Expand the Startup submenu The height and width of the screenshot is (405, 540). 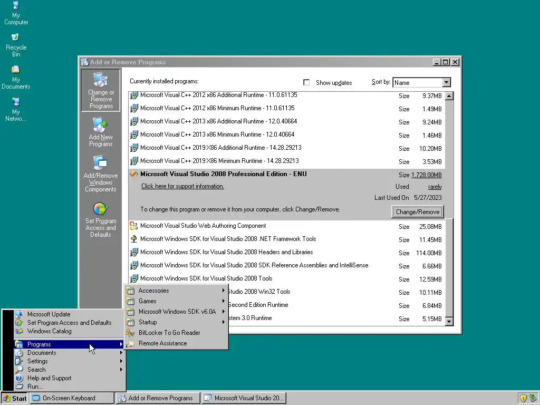(x=176, y=322)
